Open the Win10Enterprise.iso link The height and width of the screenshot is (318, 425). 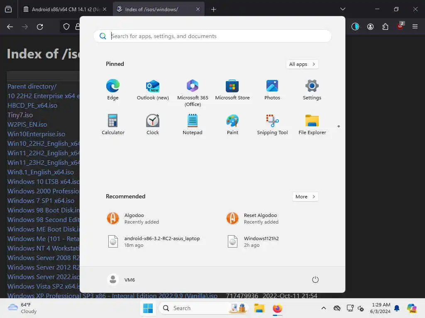[x=37, y=134]
